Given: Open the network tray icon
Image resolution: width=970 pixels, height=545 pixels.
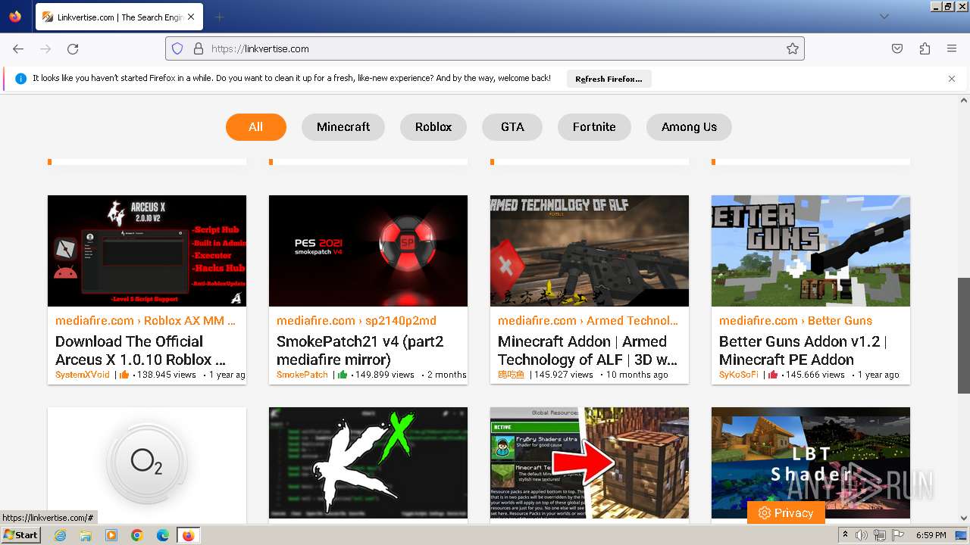Looking at the screenshot, I should coord(879,535).
